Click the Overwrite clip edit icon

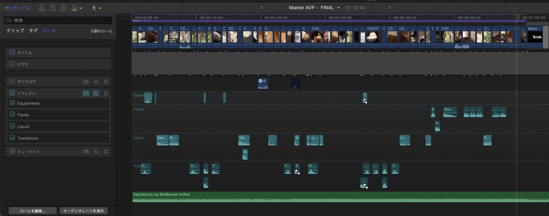coord(74,8)
